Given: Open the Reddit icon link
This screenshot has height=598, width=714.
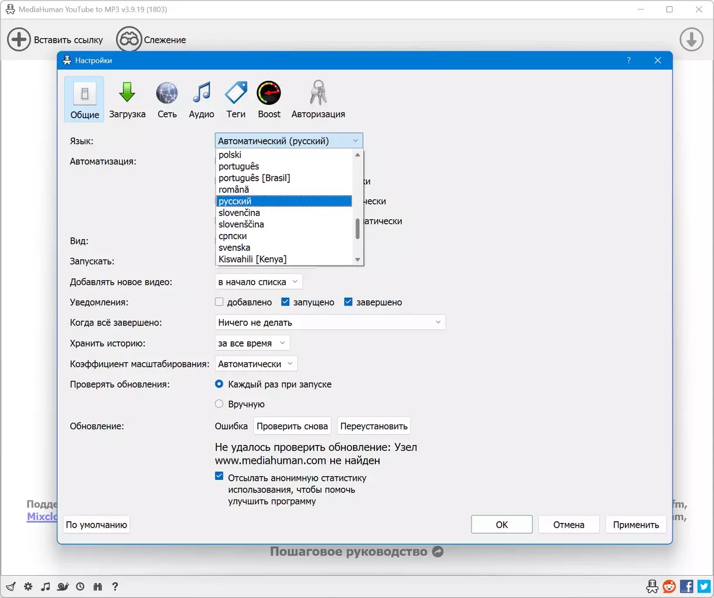Looking at the screenshot, I should click(x=669, y=586).
